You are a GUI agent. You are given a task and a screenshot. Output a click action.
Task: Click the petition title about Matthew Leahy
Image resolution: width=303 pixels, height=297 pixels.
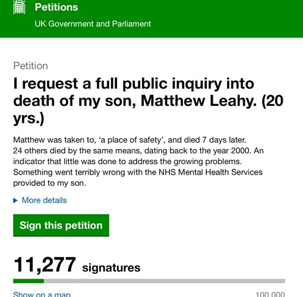148,101
